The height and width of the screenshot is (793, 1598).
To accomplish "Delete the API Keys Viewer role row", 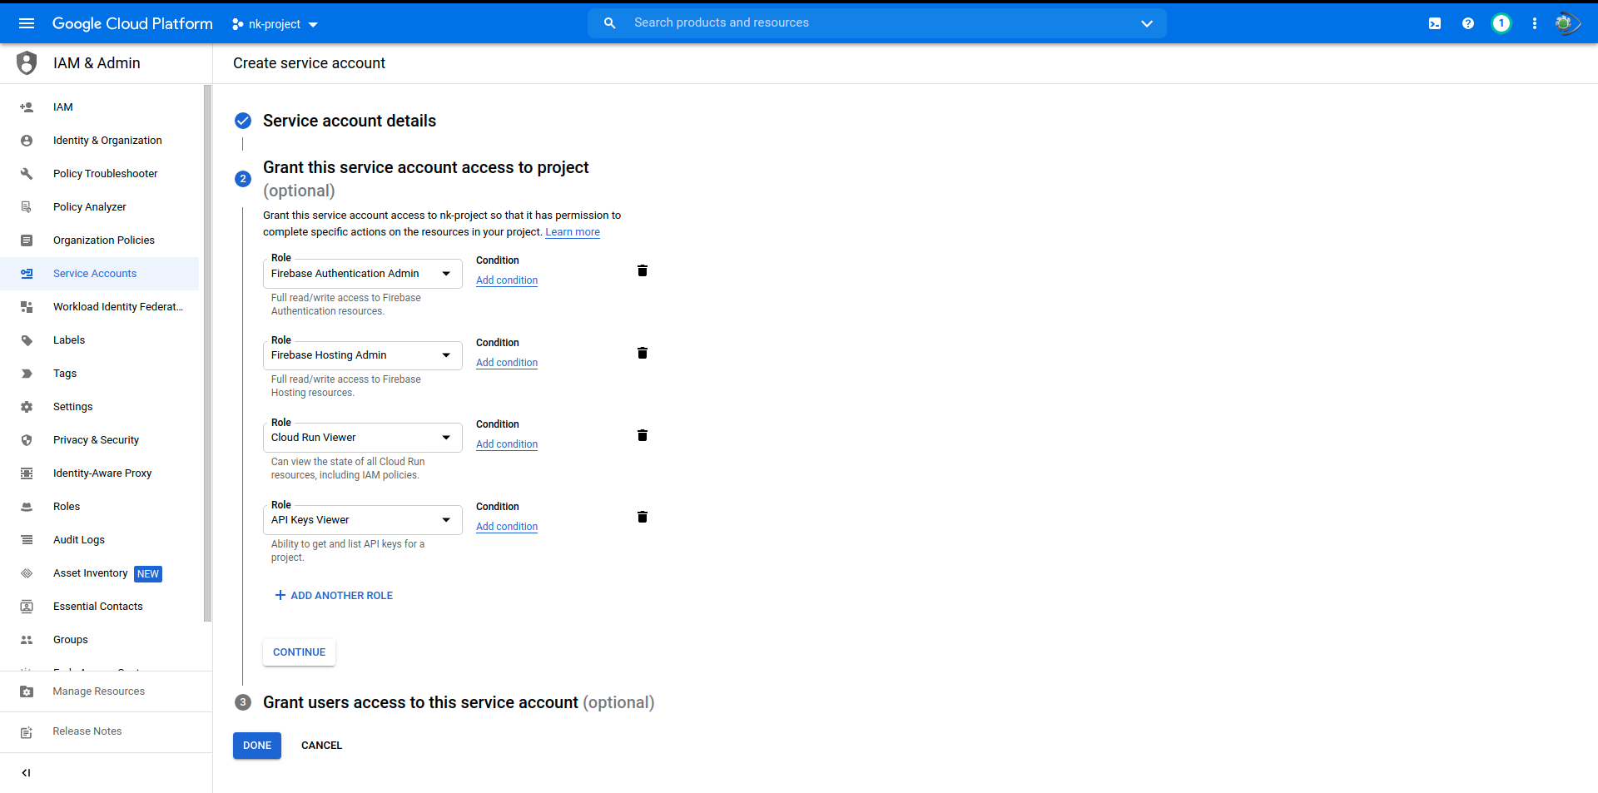I will (643, 517).
